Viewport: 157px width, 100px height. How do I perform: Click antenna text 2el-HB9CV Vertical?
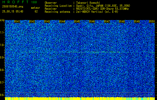(90, 12)
